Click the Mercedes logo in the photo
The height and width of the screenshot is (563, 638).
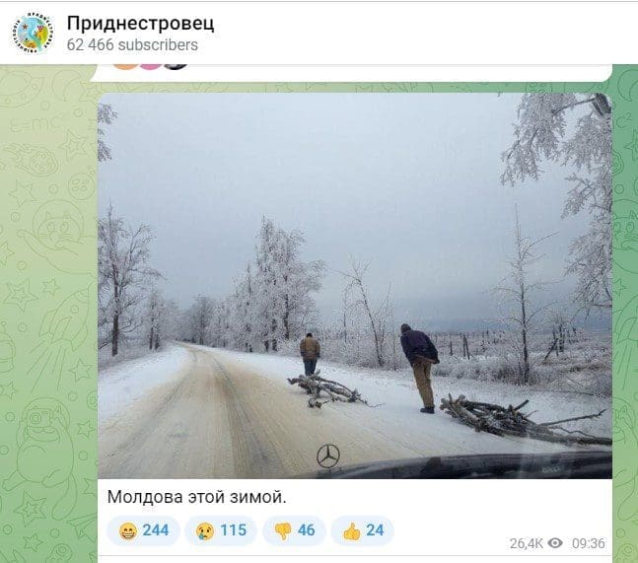pyautogui.click(x=328, y=456)
